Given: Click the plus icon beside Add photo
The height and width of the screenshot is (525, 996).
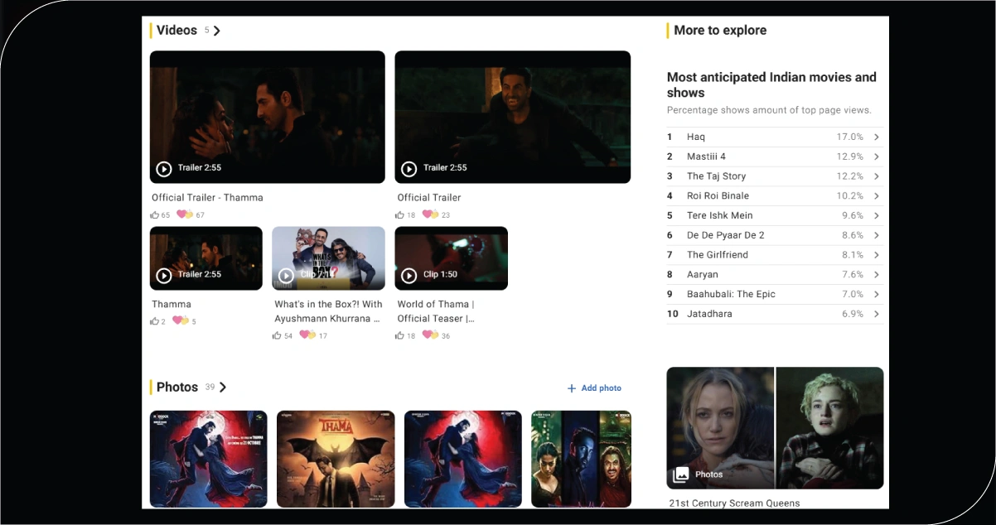Looking at the screenshot, I should click(x=571, y=388).
